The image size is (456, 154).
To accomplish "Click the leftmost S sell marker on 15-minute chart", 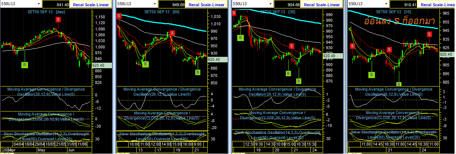I will (352, 46).
